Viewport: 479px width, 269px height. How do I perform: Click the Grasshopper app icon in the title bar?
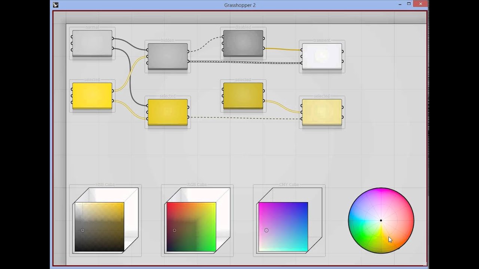[56, 5]
